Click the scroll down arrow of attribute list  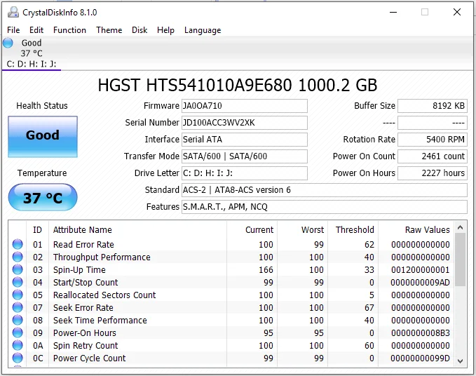coord(460,361)
